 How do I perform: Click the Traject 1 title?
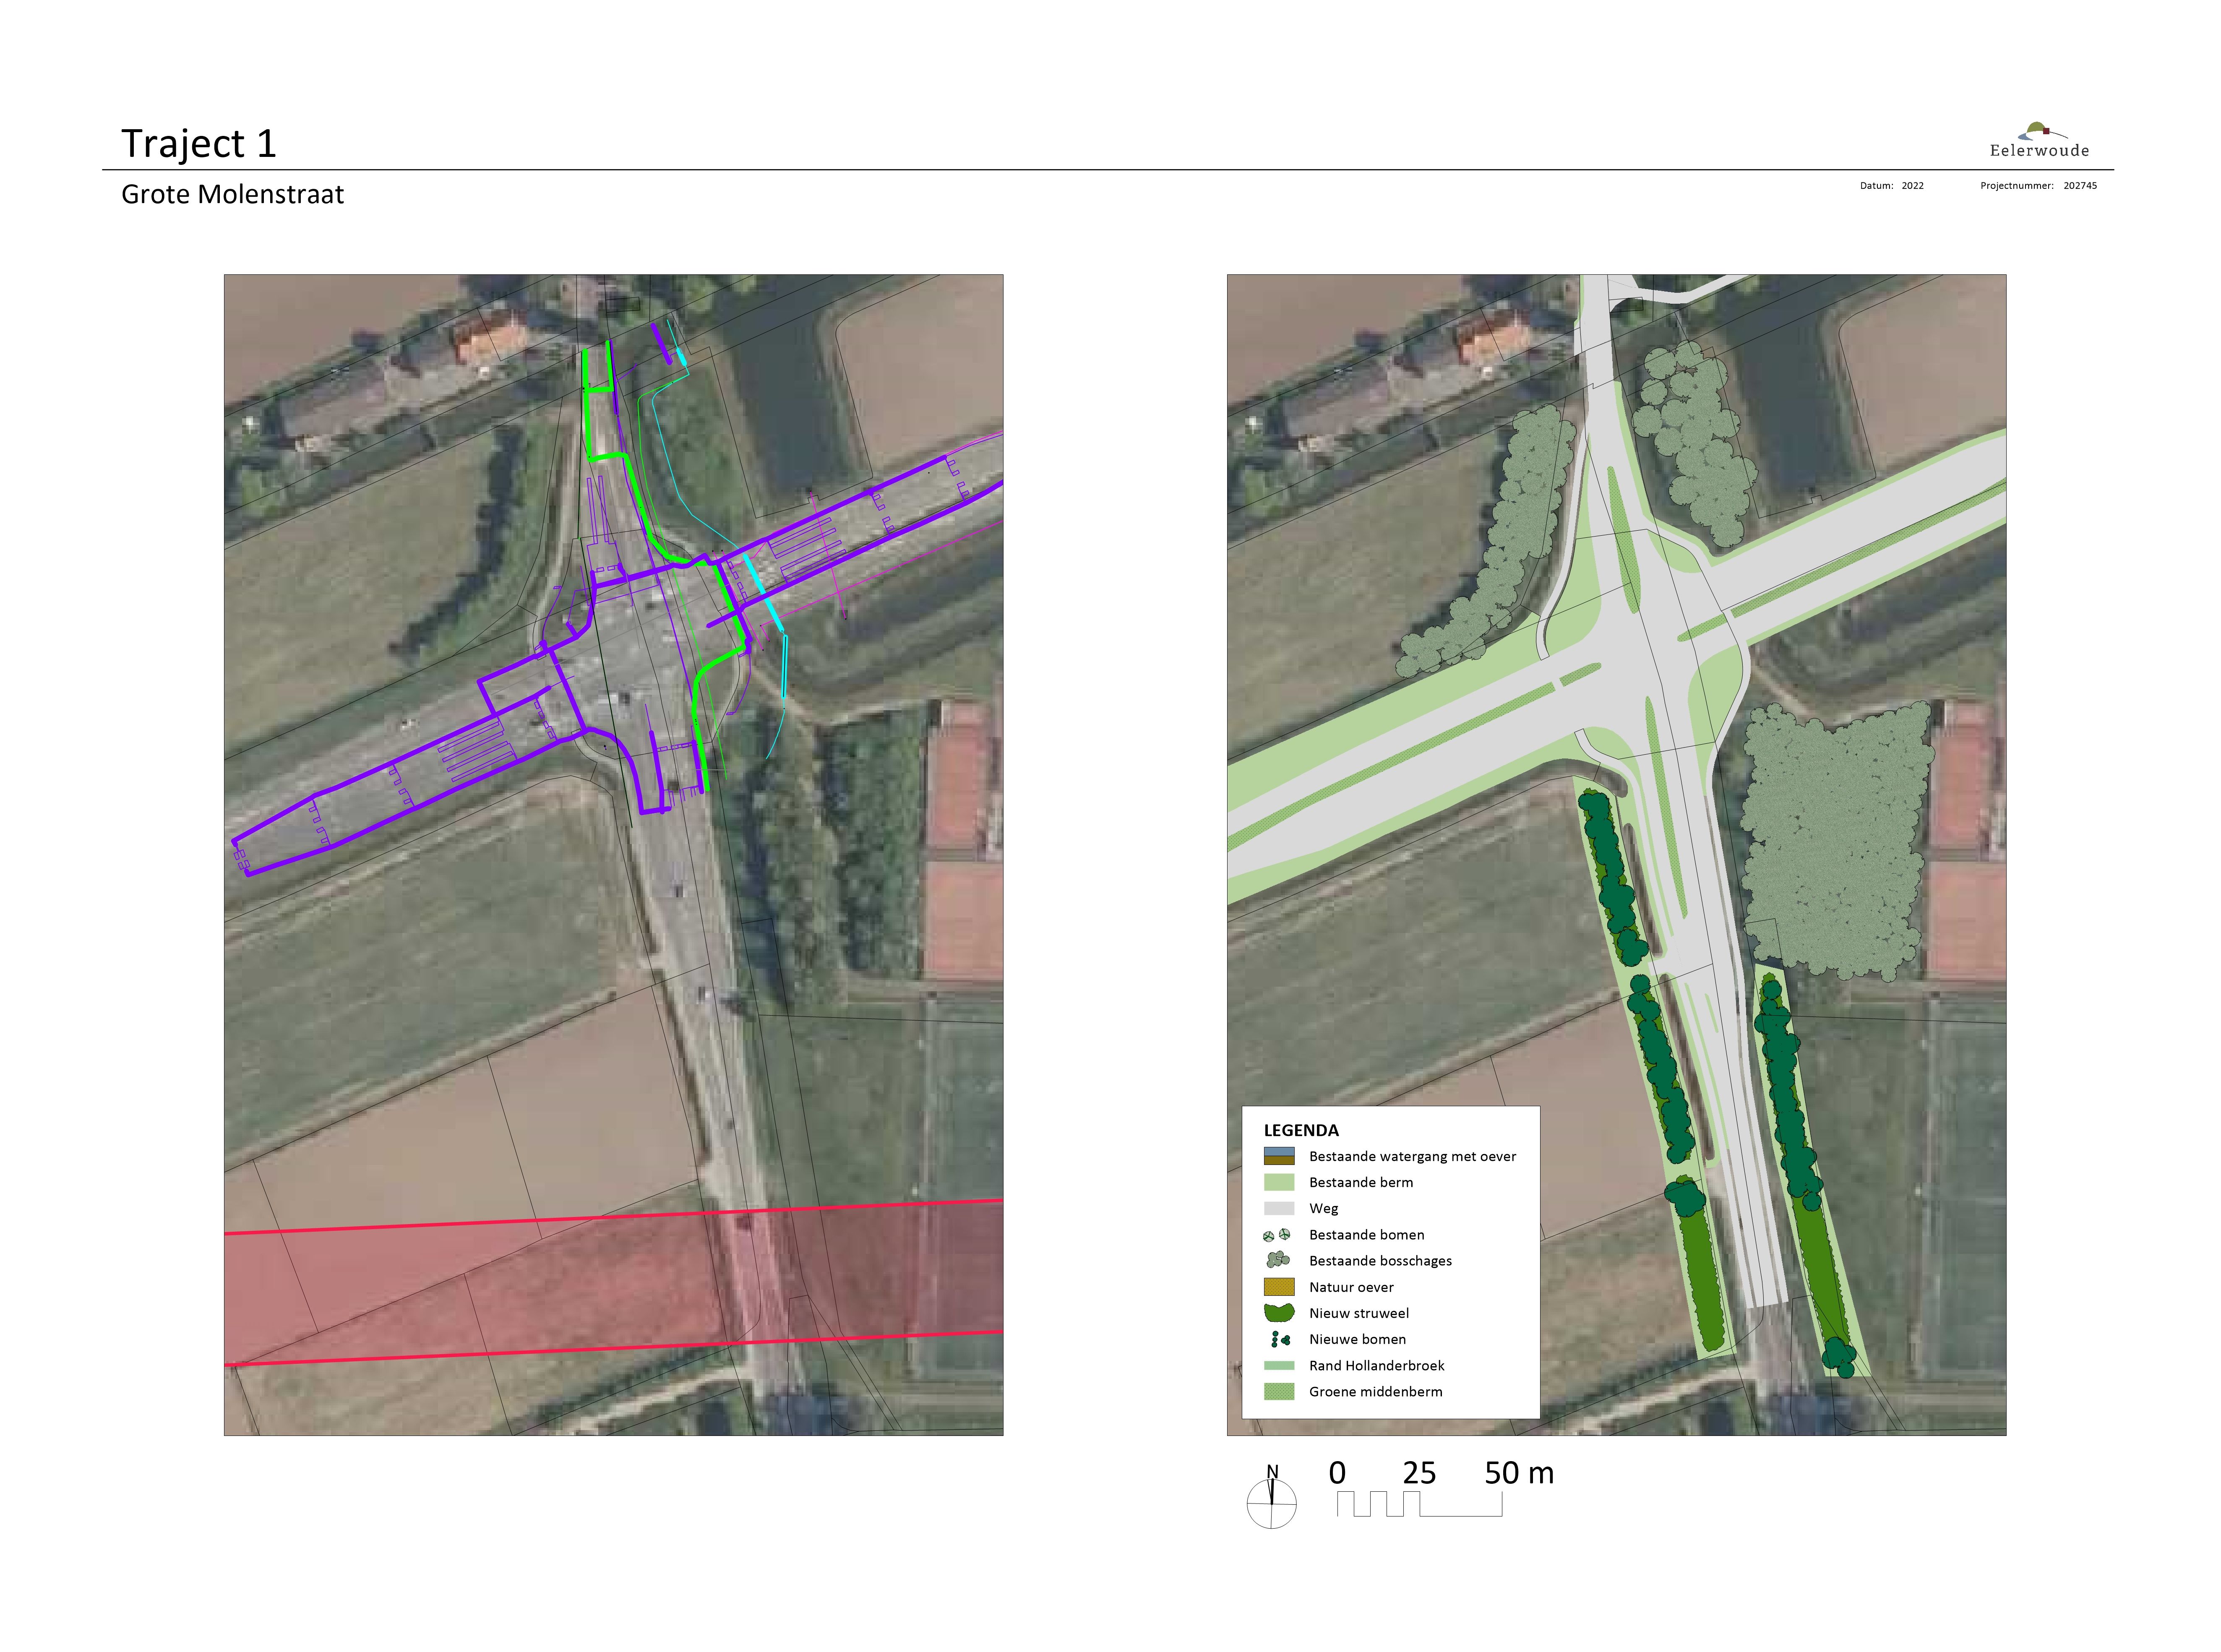tap(198, 144)
